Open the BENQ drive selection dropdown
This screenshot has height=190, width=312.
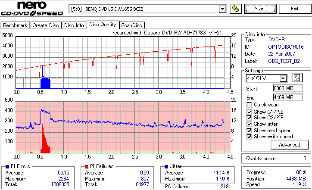point(222,9)
